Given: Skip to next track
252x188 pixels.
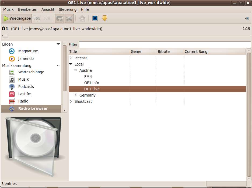Looking at the screenshot, I should click(x=47, y=19).
